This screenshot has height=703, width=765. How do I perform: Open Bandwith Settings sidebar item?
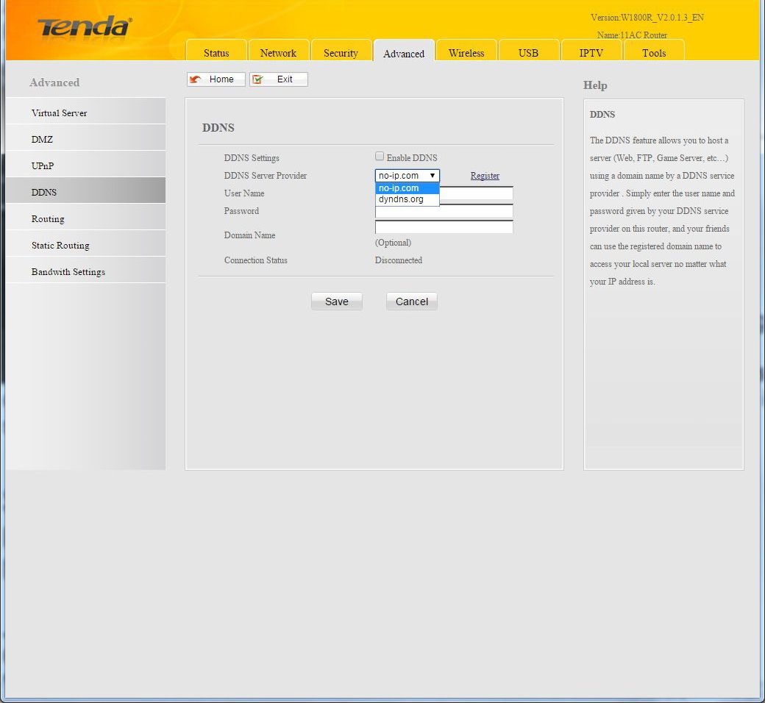tap(68, 272)
